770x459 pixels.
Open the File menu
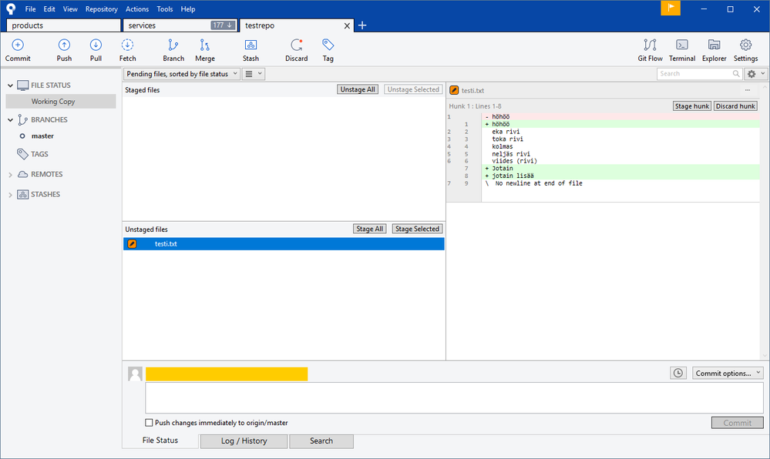tap(31, 8)
